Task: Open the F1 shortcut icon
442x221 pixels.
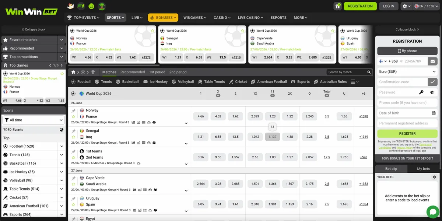Action: (x=81, y=6)
